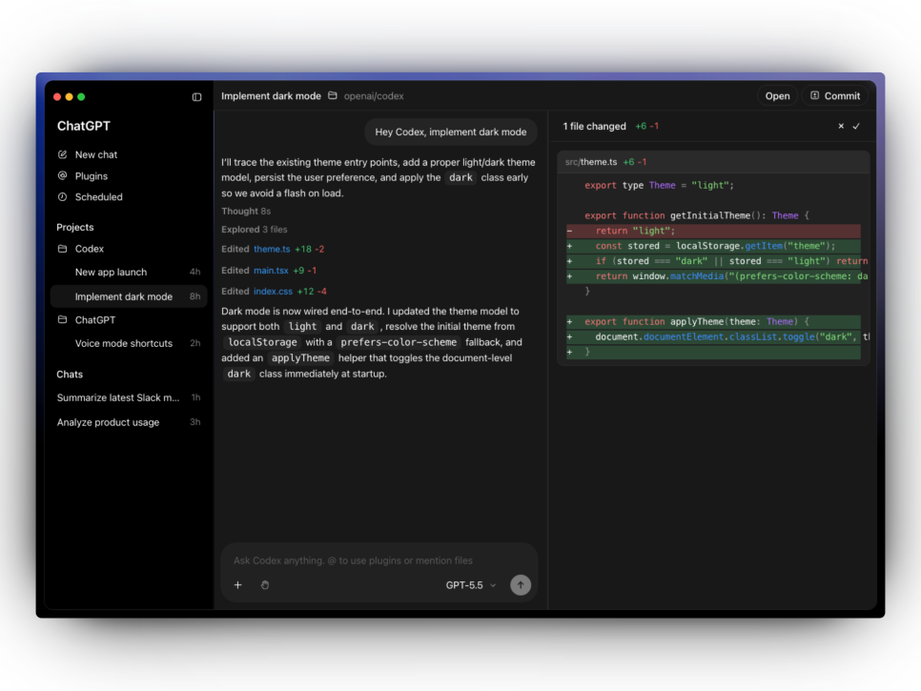
Task: Expand Explored 3 files details
Action: [x=255, y=230]
